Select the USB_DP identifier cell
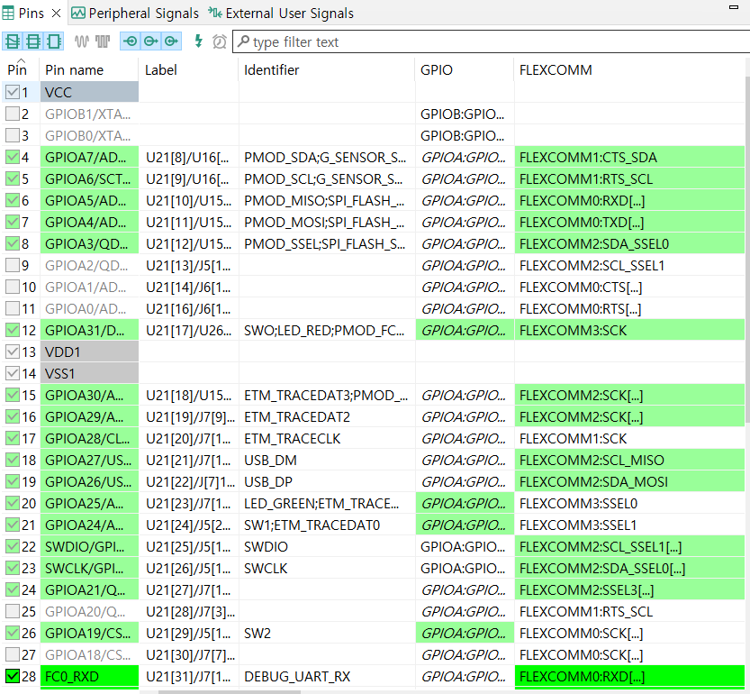This screenshot has height=694, width=750. 327,481
